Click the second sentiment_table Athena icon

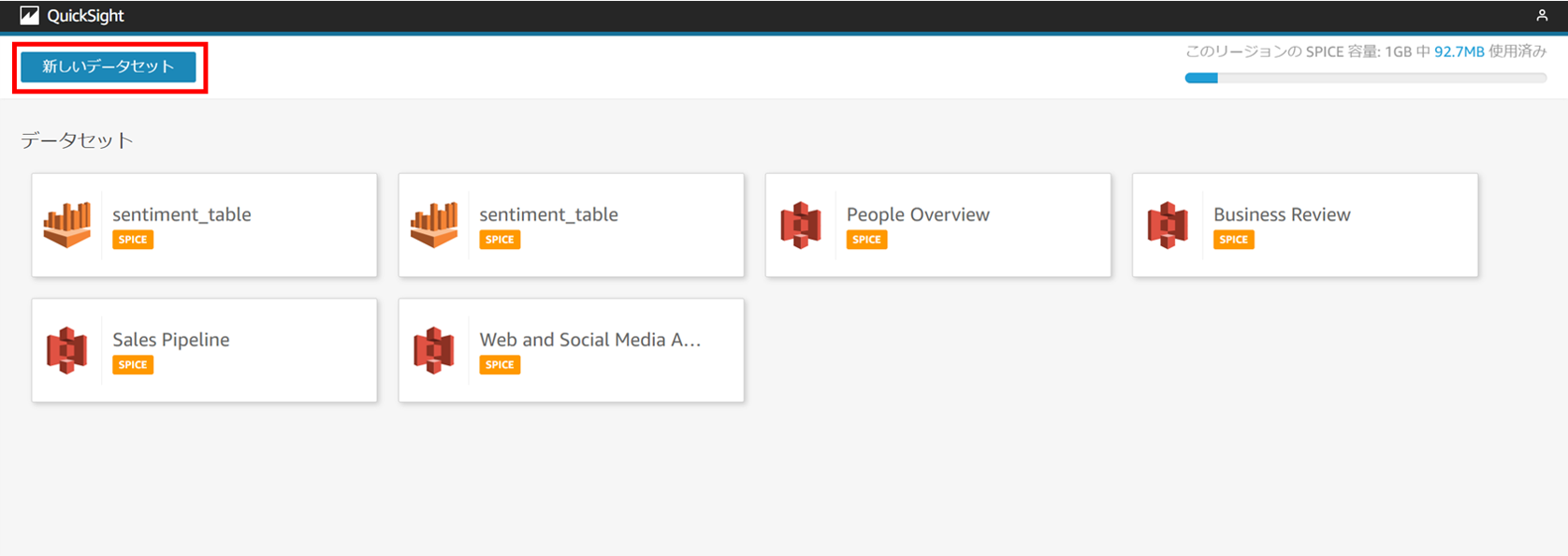click(434, 225)
